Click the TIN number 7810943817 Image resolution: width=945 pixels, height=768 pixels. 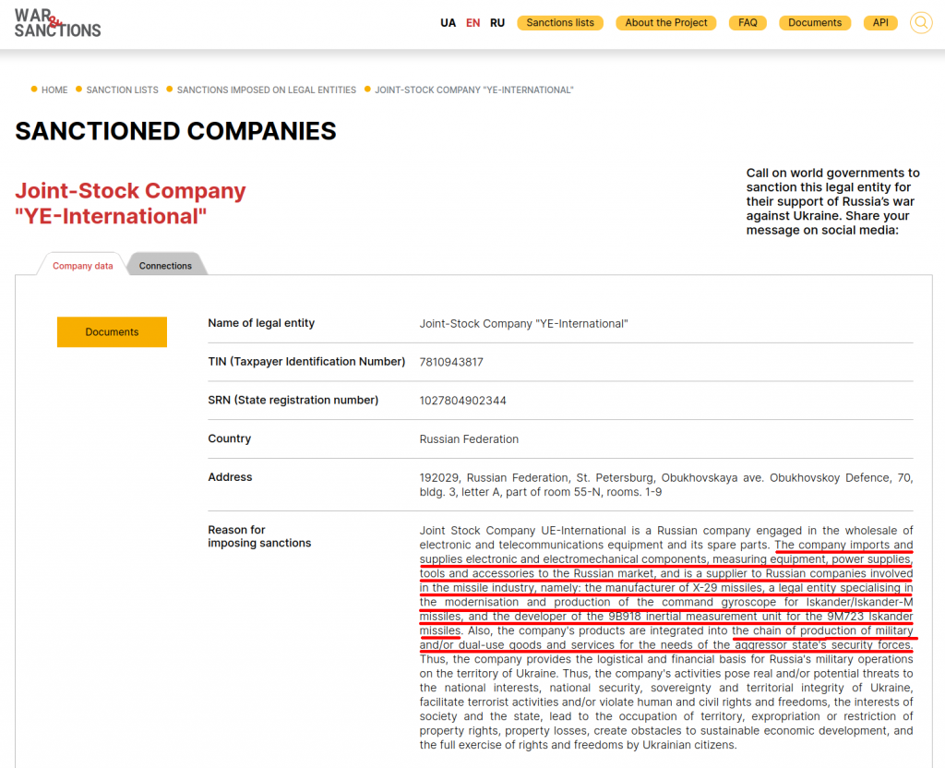tap(451, 362)
